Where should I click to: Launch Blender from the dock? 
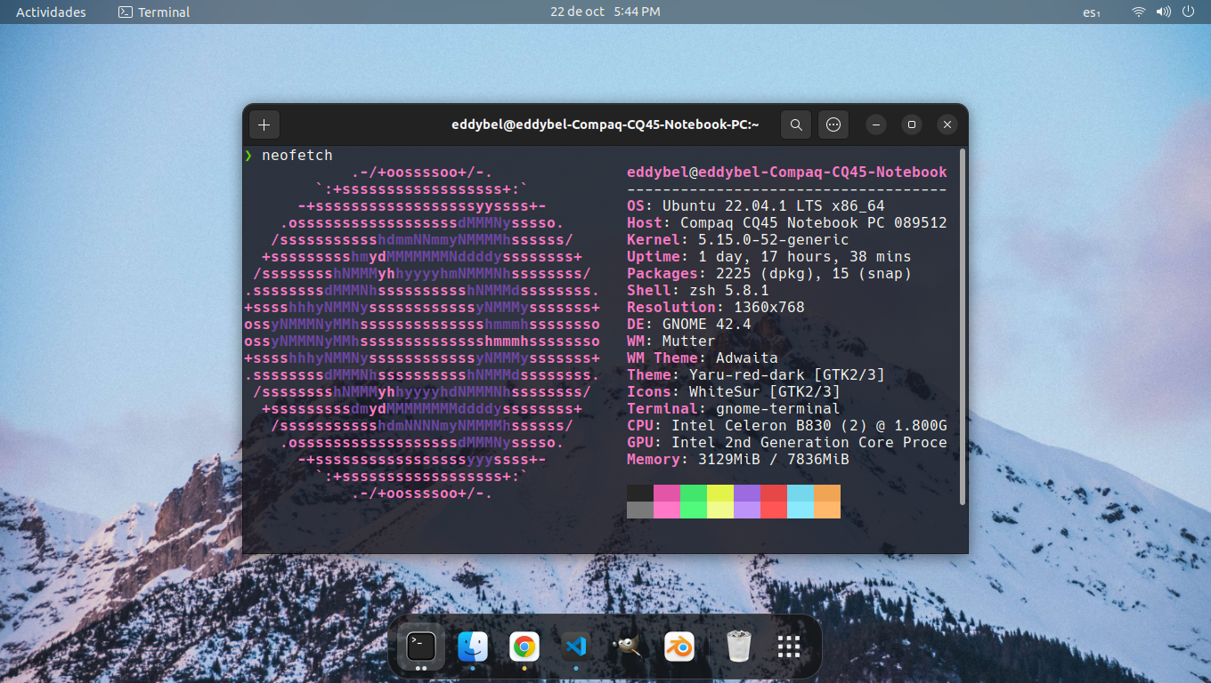(679, 647)
